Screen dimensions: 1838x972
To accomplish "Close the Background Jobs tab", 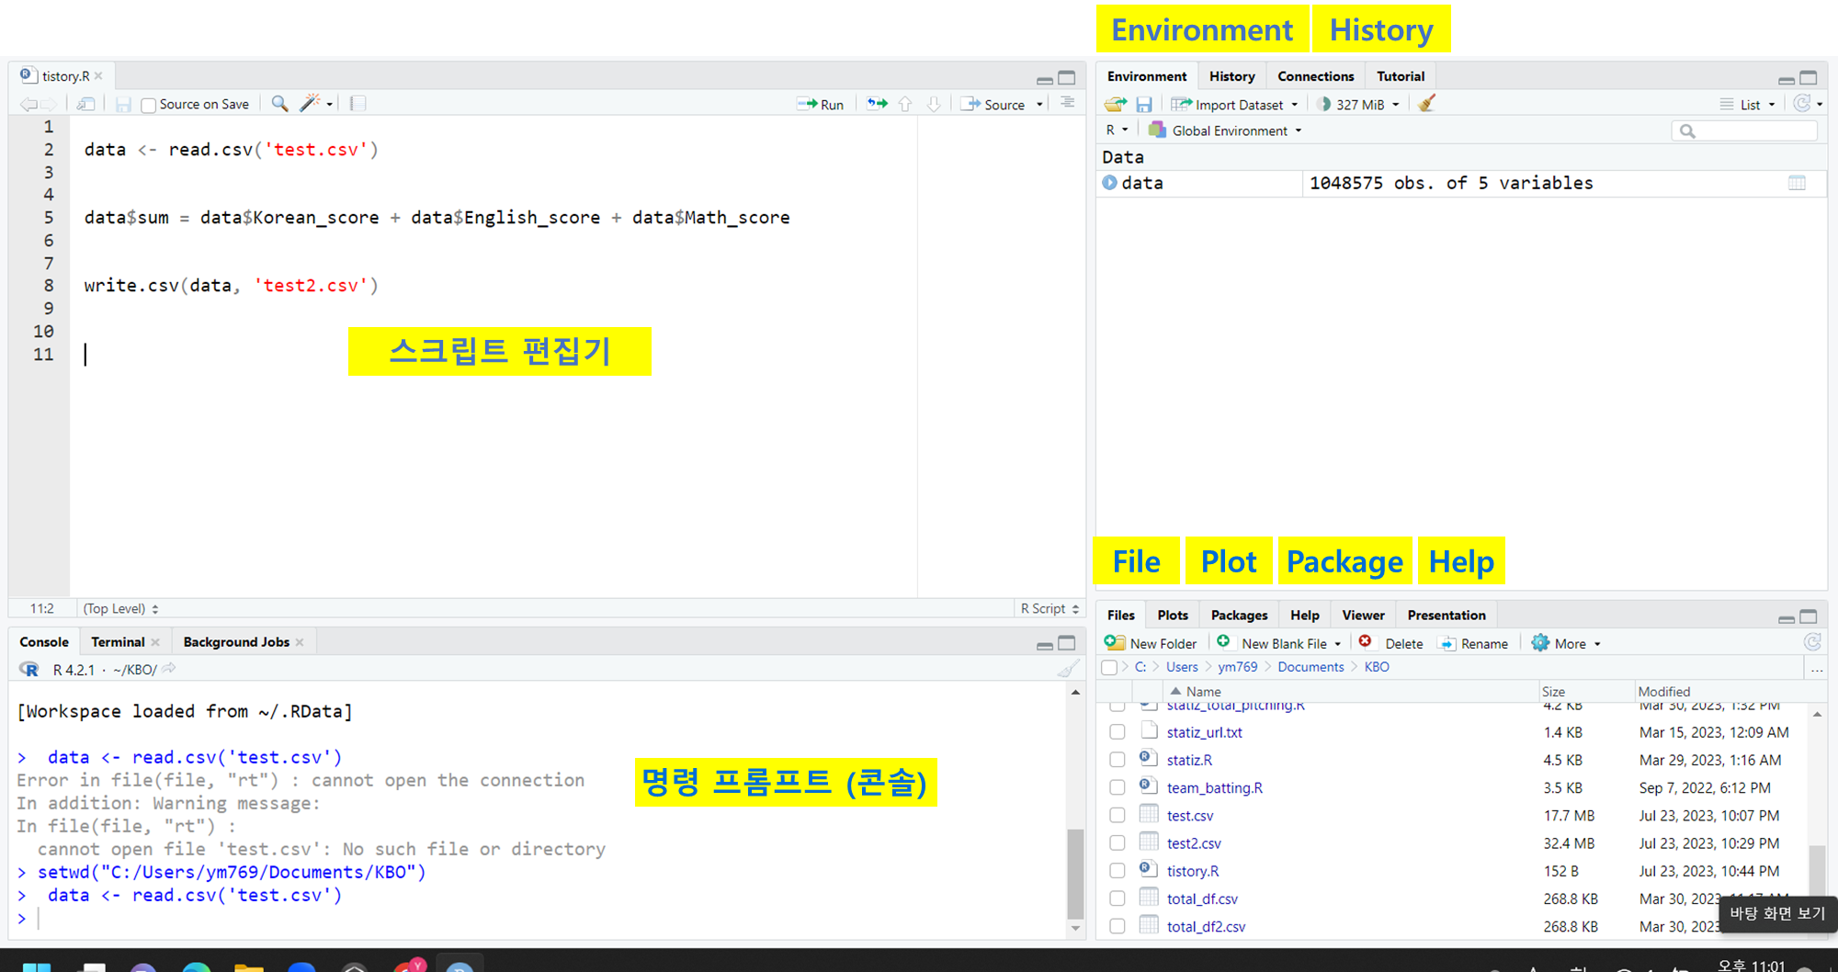I will tap(300, 642).
